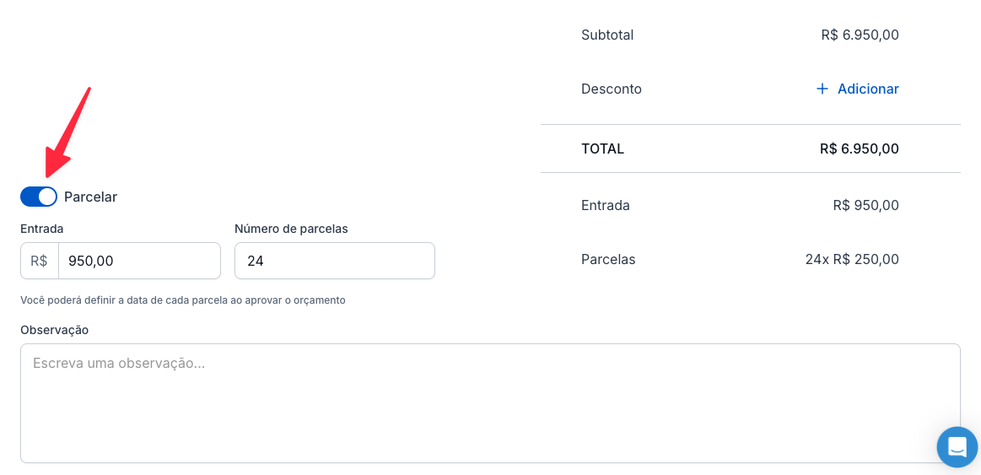The width and height of the screenshot is (981, 475).
Task: Click the TOTAL label in summary
Action: tap(602, 148)
